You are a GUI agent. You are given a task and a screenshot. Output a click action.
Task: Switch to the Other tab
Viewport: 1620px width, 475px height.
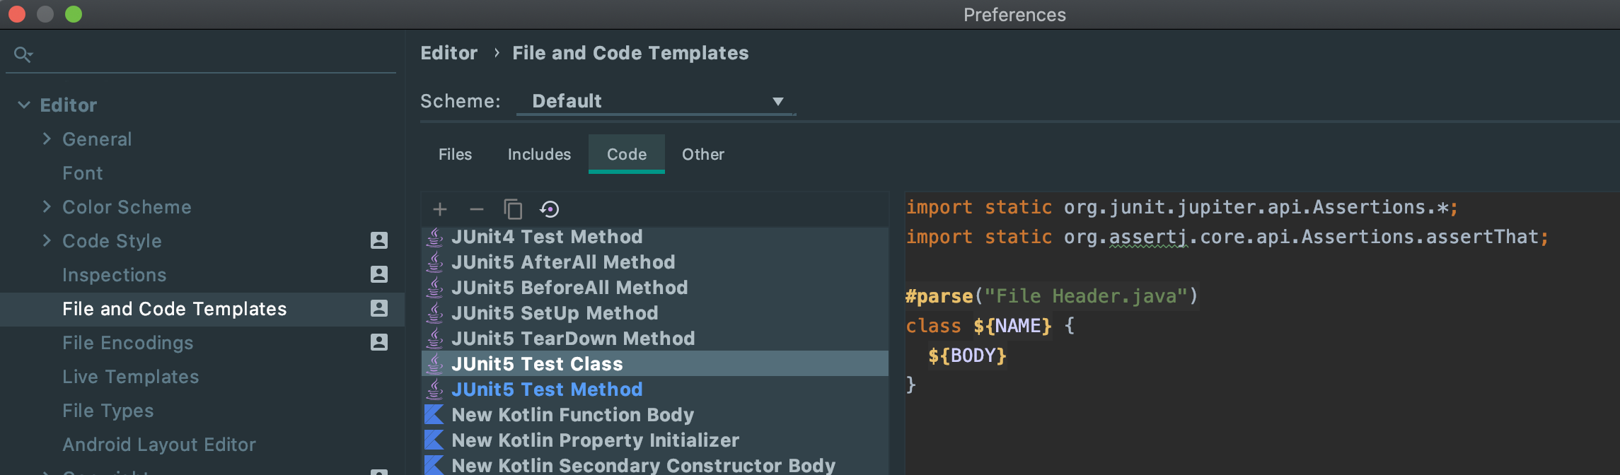702,154
